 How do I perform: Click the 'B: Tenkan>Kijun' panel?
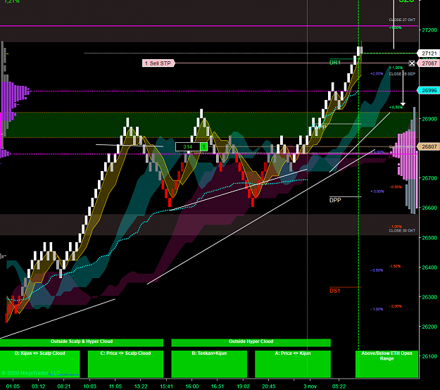point(209,364)
